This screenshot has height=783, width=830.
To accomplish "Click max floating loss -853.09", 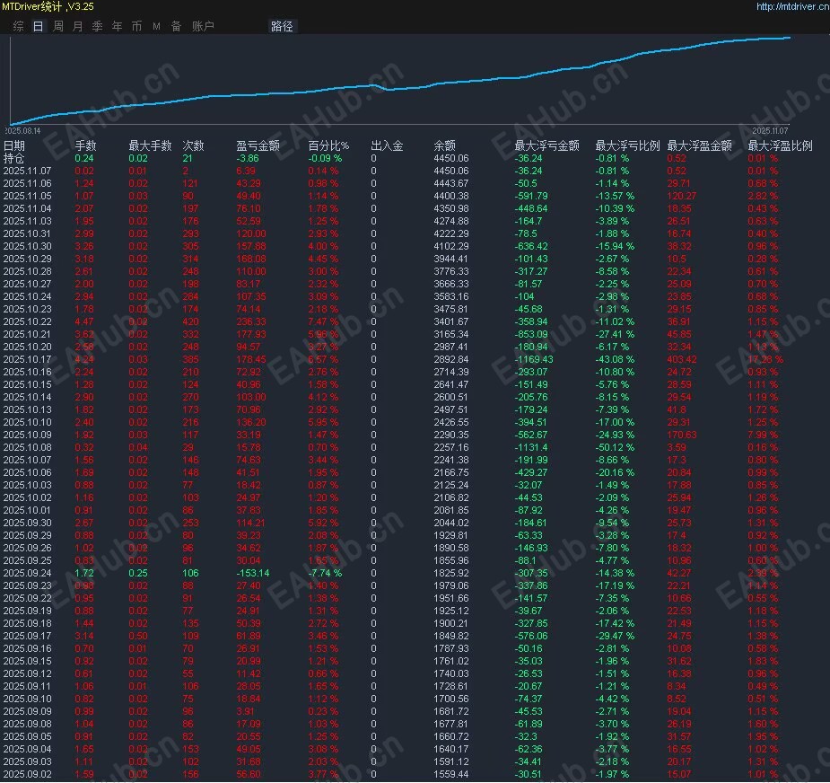I will tap(531, 334).
